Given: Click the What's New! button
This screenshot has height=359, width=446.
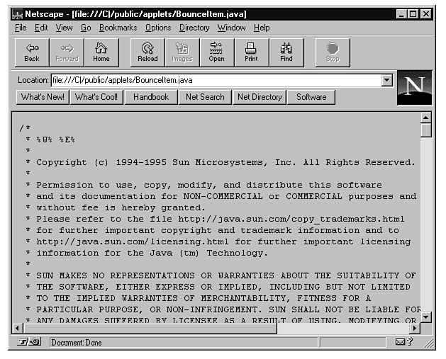Looking at the screenshot, I should pos(43,97).
